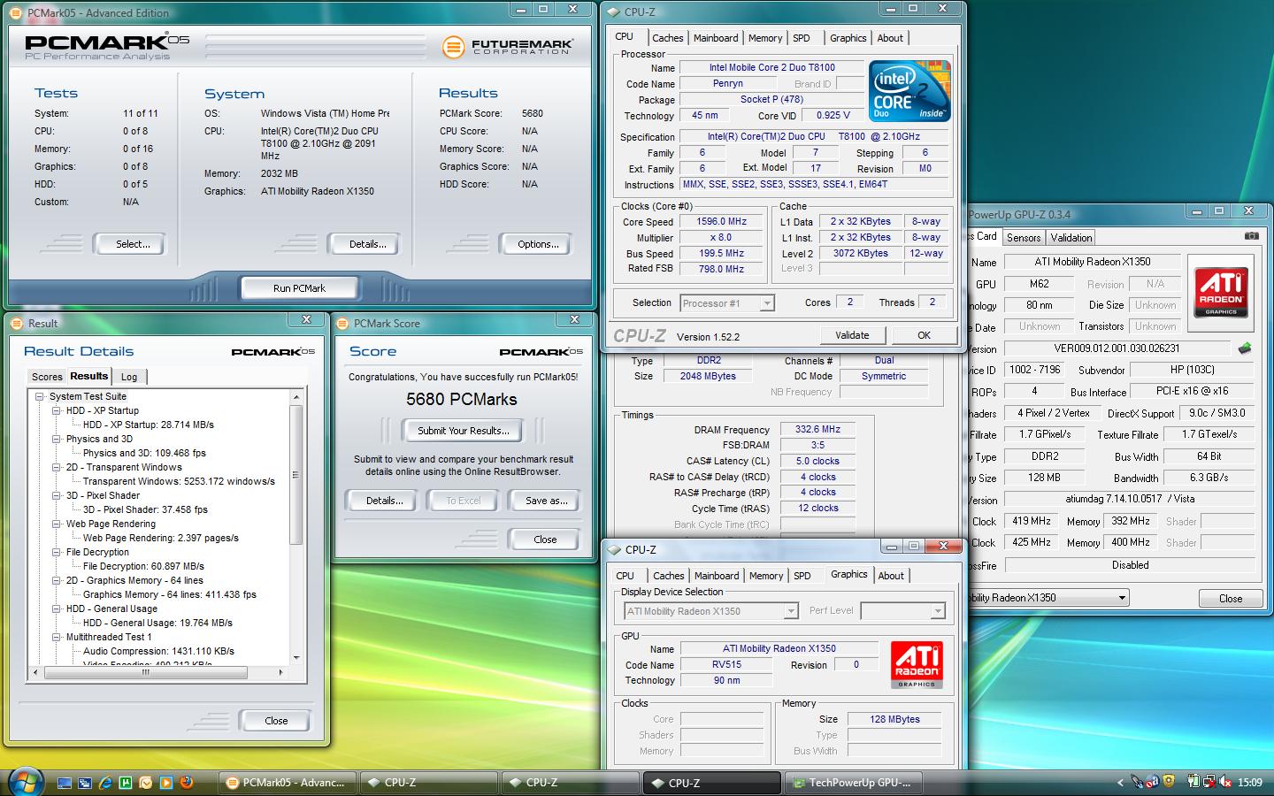The image size is (1274, 796).
Task: Click the Result tree horizontal scrollbar
Action: [x=146, y=672]
